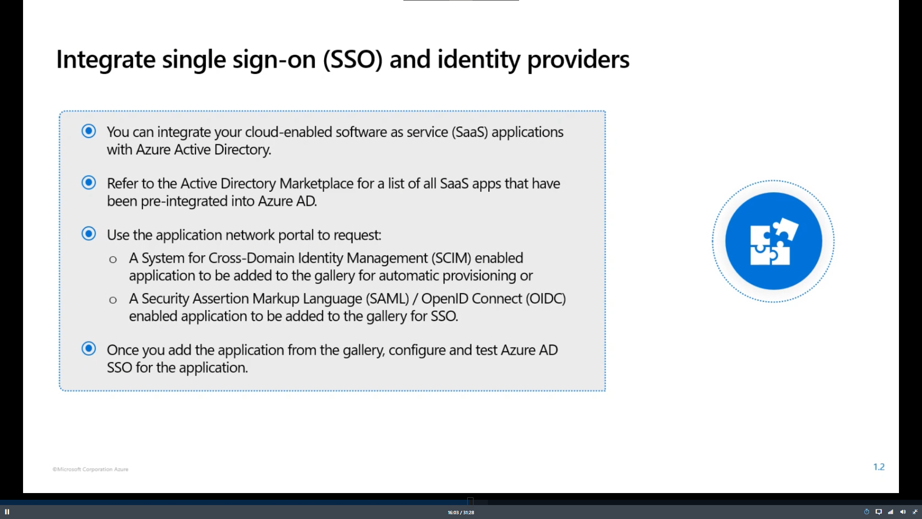The height and width of the screenshot is (519, 922).
Task: Click the bullet next to 'Refer to the Active Directory'
Action: (89, 183)
